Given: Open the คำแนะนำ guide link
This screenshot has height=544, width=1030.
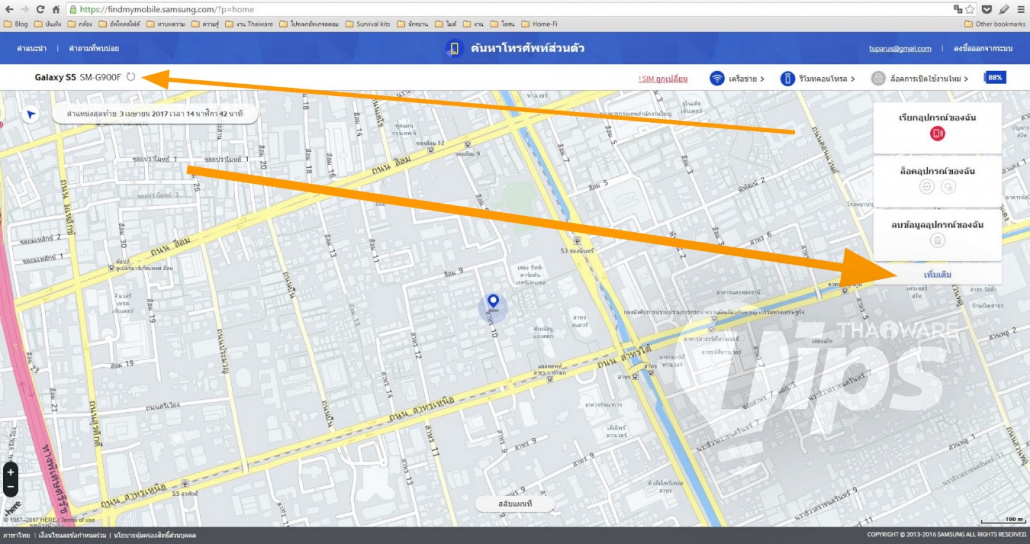Looking at the screenshot, I should click(32, 48).
